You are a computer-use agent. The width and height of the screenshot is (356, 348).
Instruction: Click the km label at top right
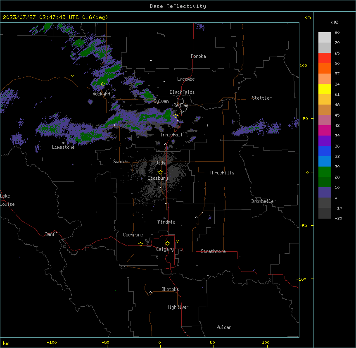coord(307,17)
